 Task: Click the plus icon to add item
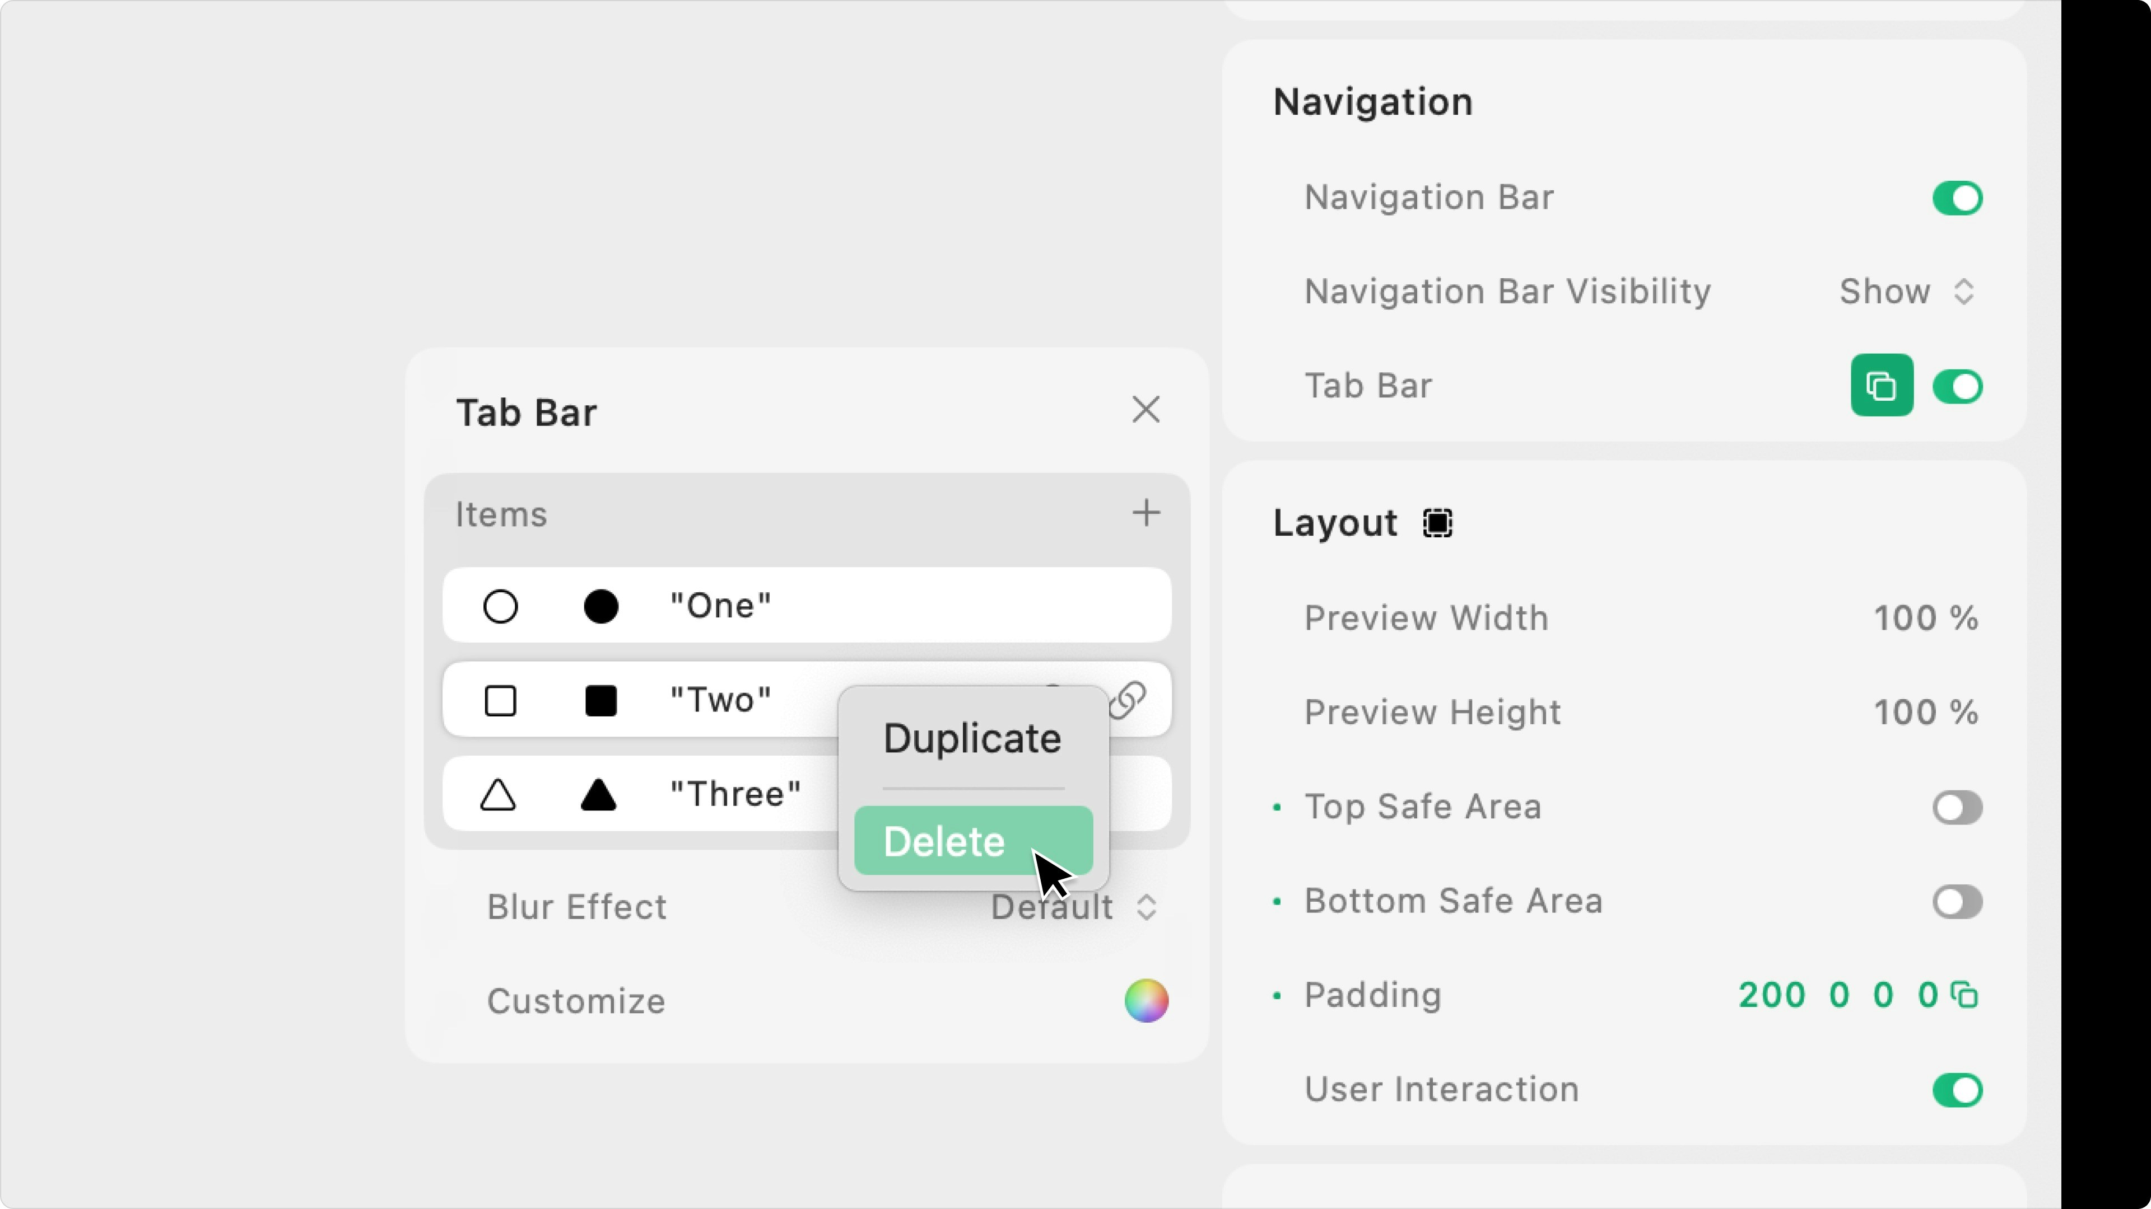click(1146, 512)
